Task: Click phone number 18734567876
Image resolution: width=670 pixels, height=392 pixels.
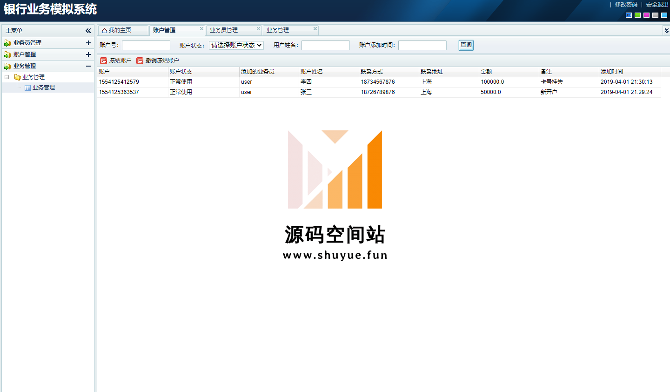Action: (378, 82)
